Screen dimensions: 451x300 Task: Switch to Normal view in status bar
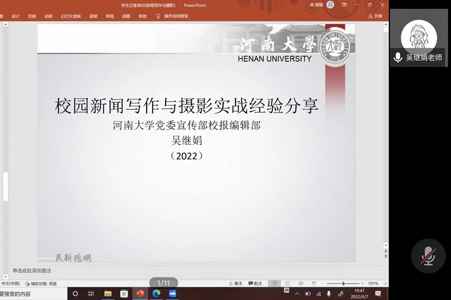pos(275,283)
